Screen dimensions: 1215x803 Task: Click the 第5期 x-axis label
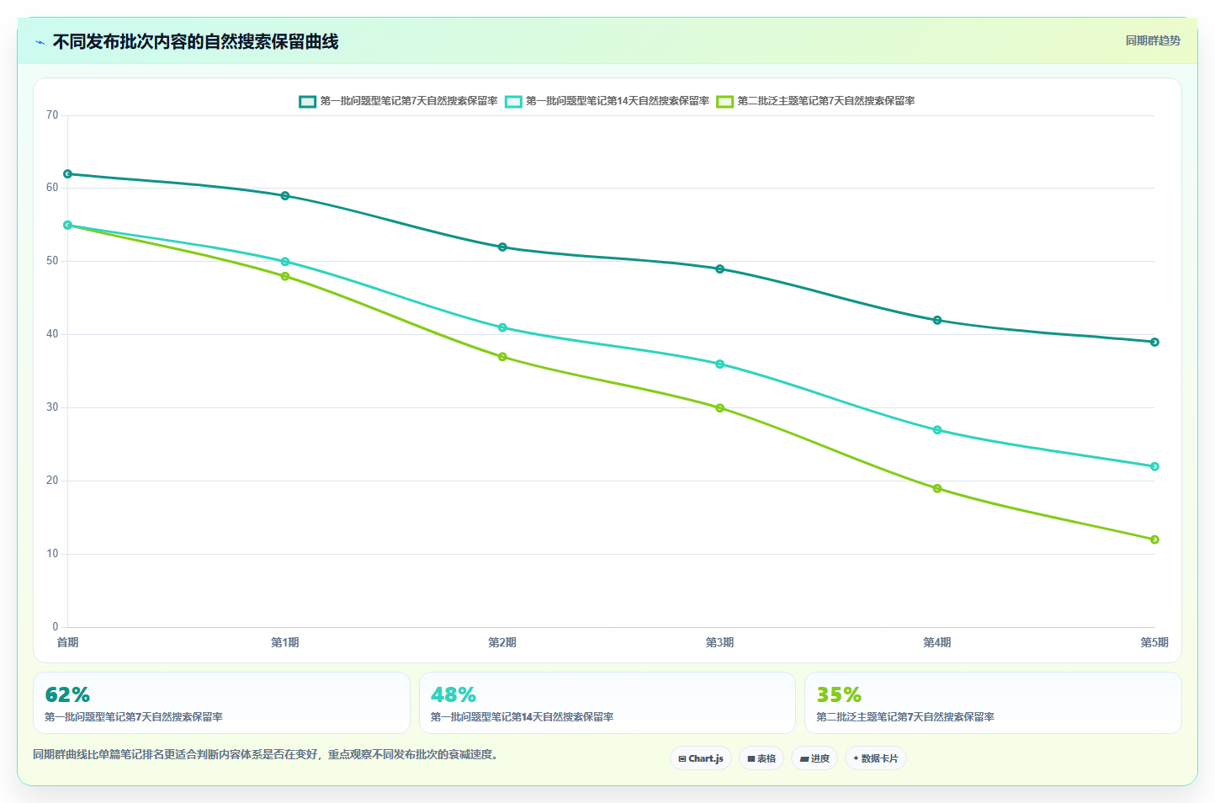click(1154, 642)
